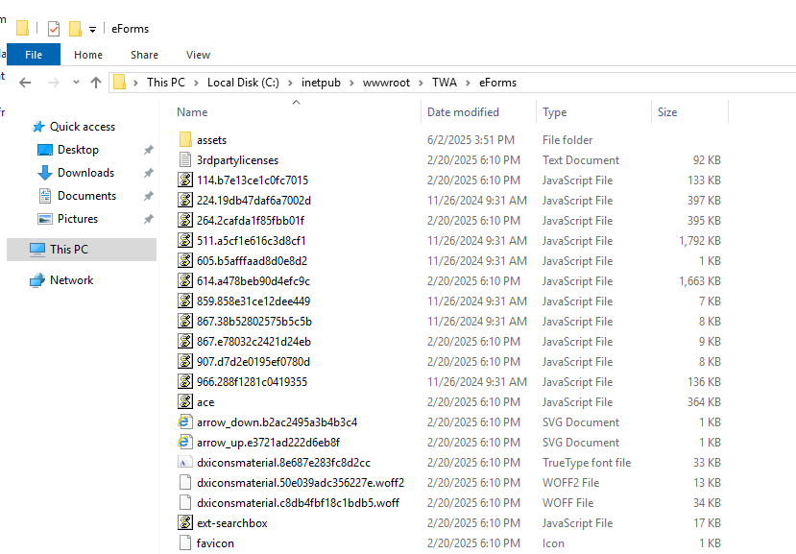Select the arrow_down SVG document icon
The height and width of the screenshot is (554, 796).
pos(185,422)
